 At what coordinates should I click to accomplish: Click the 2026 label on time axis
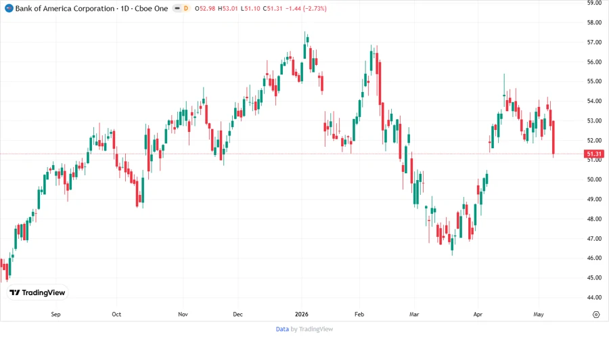click(301, 314)
